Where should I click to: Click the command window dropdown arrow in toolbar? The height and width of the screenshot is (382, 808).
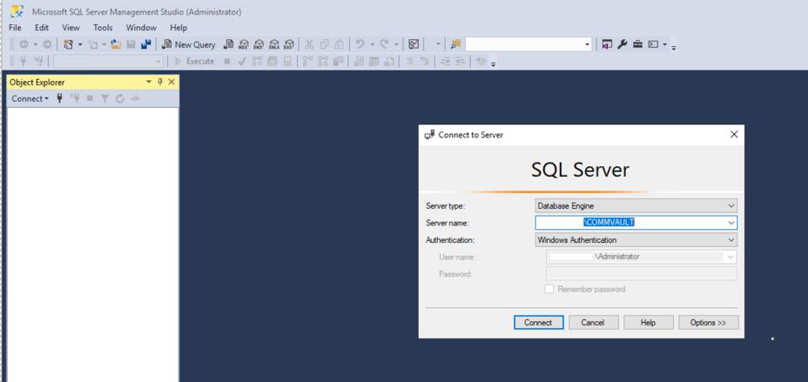[664, 44]
